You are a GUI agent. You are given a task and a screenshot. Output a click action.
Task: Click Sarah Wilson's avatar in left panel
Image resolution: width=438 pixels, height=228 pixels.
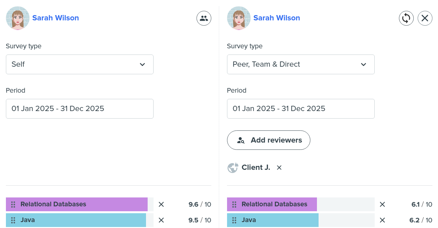point(17,18)
